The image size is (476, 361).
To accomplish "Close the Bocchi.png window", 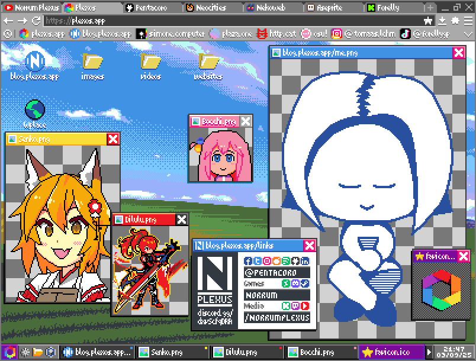I will pyautogui.click(x=246, y=121).
